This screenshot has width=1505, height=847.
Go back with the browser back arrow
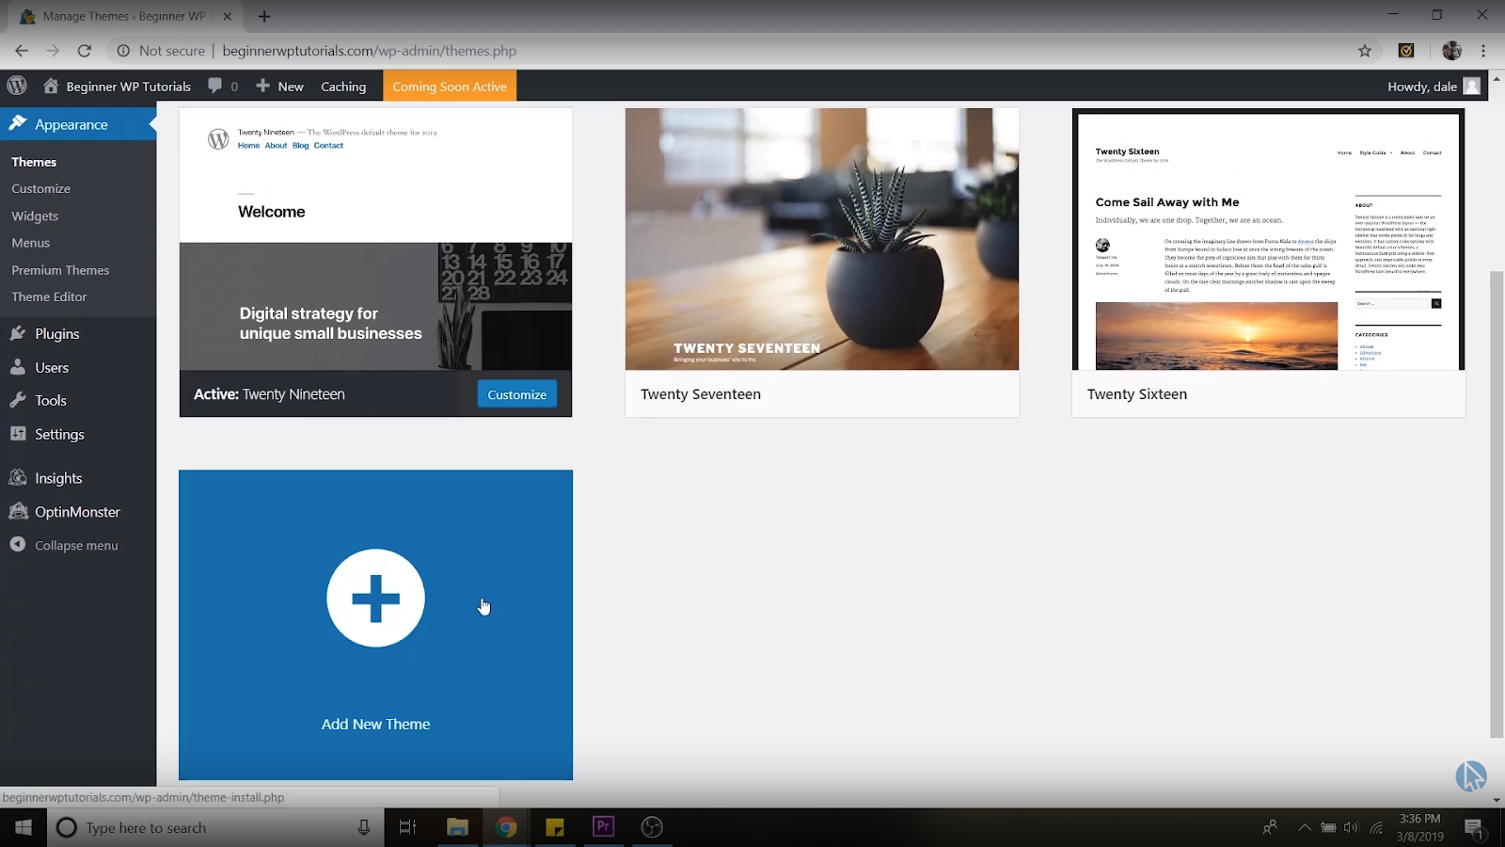click(x=22, y=51)
